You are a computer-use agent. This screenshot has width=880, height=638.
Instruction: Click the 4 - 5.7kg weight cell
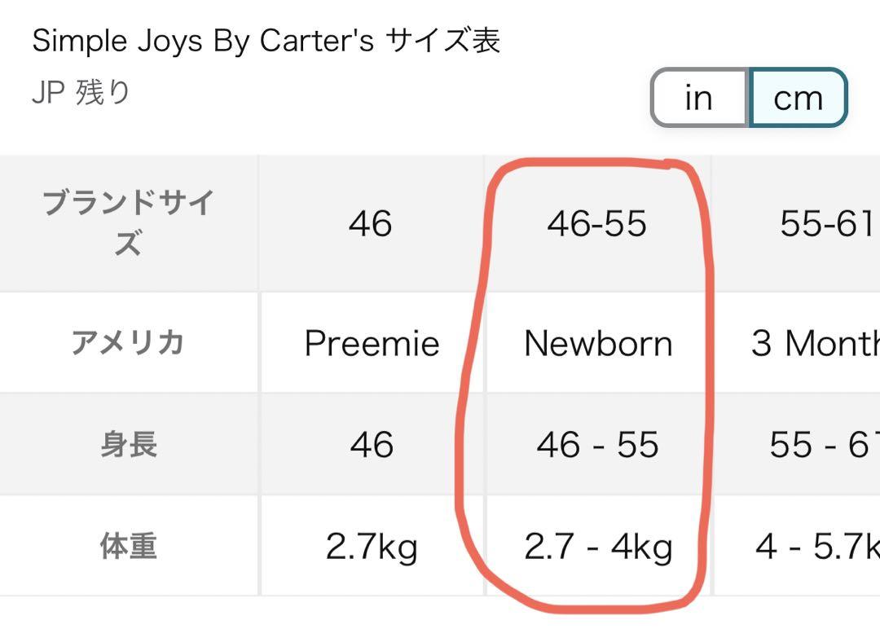click(797, 546)
